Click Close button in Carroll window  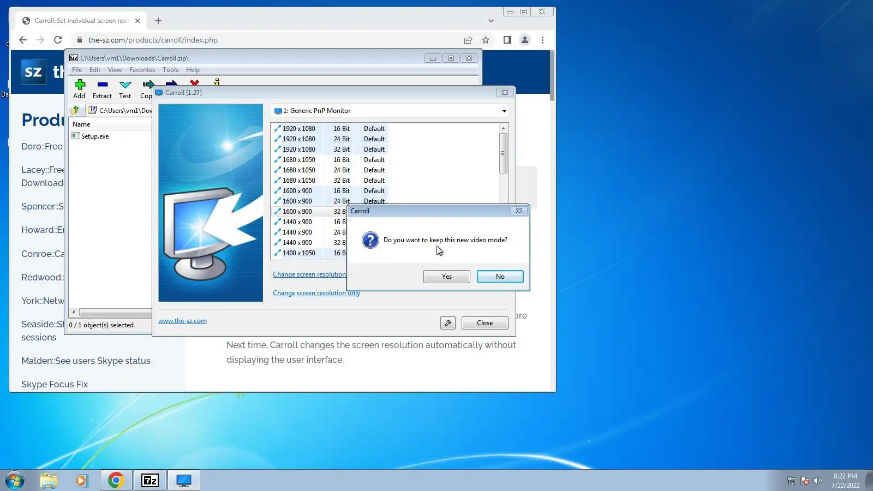coord(485,323)
